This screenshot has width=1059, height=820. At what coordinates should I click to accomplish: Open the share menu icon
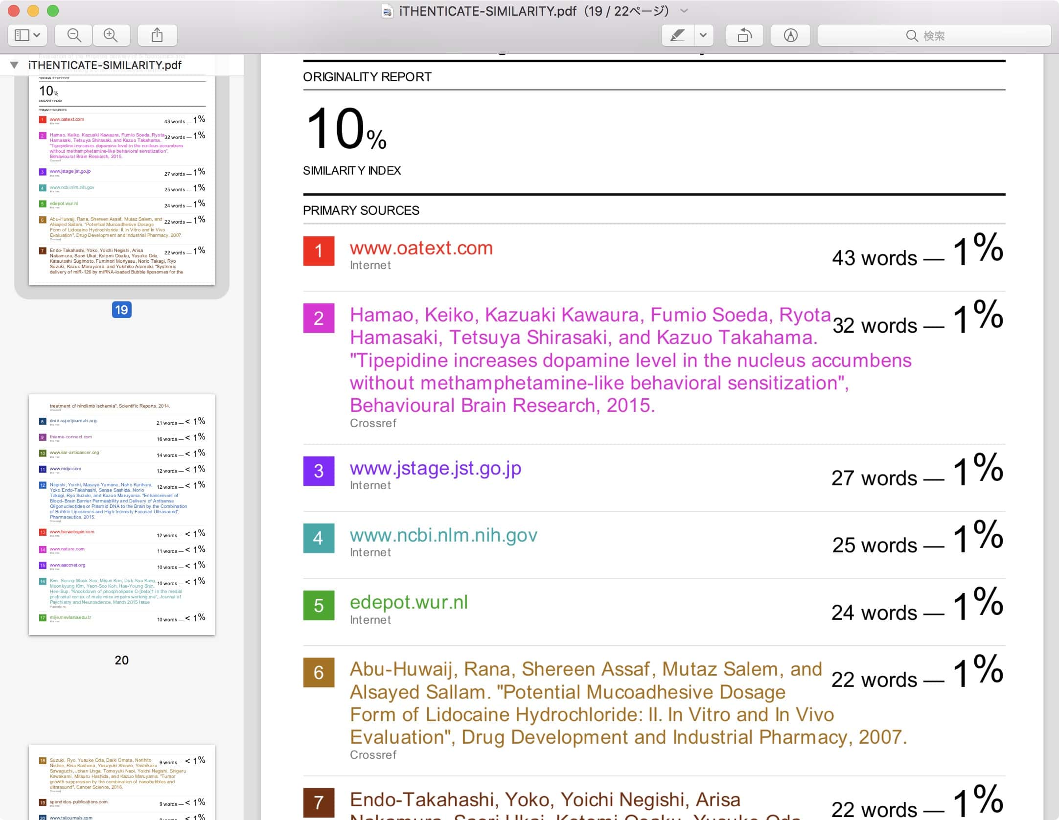click(x=157, y=35)
